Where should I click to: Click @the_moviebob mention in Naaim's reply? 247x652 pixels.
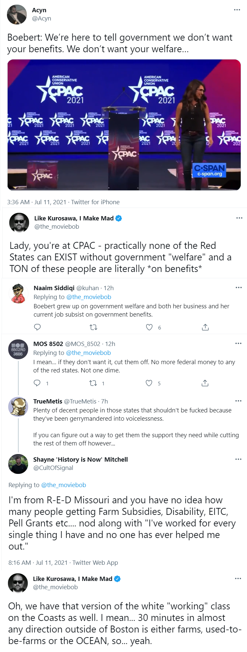click(x=89, y=297)
